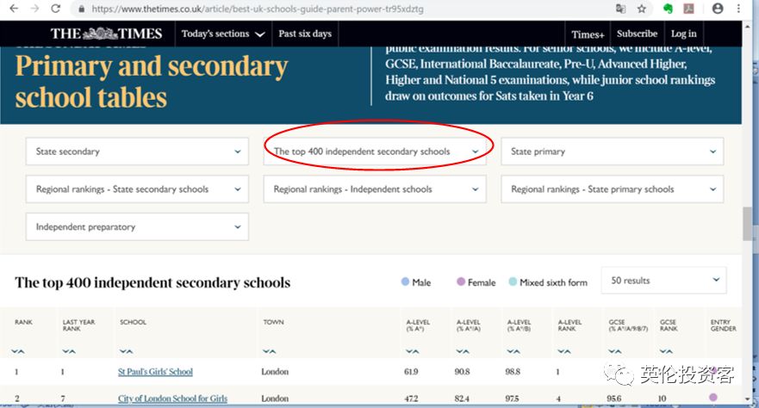Viewport: 759px width, 408px height.
Task: Sort table by Rank column arrows
Action: [18, 351]
